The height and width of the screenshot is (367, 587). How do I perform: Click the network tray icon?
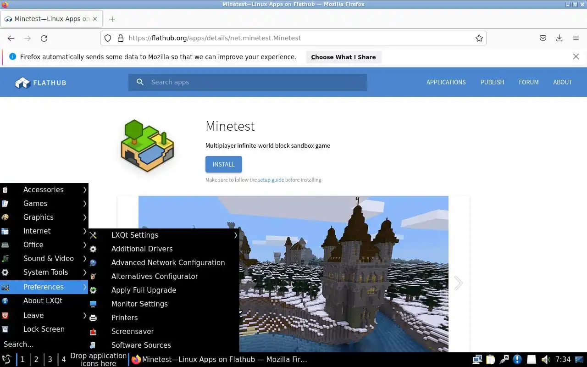coord(477,359)
